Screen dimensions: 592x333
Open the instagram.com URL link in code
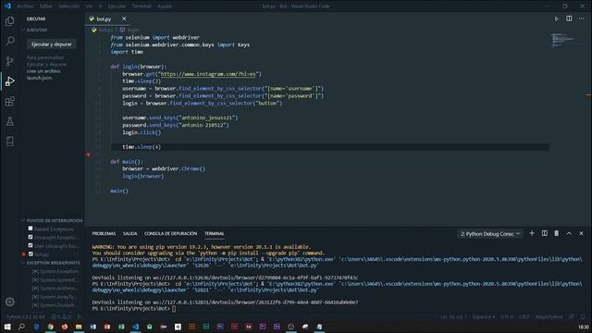pos(208,74)
